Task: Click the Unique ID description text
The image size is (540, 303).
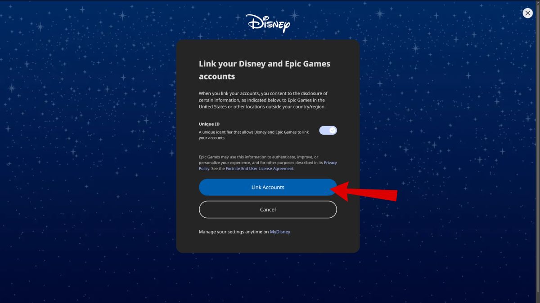Action: coord(254,135)
